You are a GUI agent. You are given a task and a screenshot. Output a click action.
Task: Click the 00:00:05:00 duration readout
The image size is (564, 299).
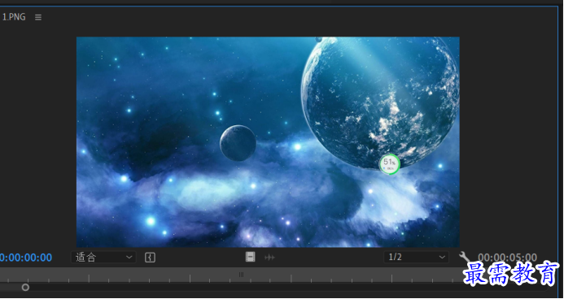pos(507,258)
